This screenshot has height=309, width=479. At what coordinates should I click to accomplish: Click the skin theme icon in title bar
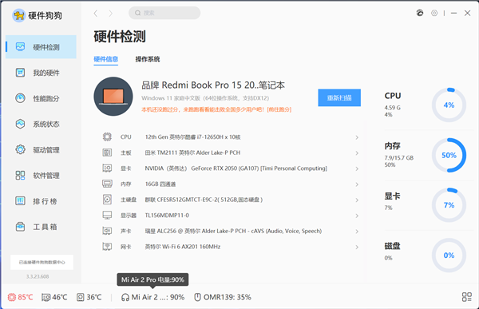(420, 13)
